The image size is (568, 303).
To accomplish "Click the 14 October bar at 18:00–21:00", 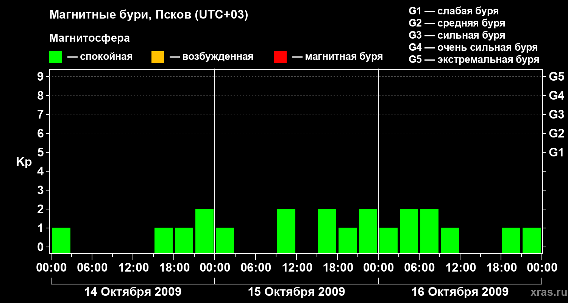I will (184, 240).
